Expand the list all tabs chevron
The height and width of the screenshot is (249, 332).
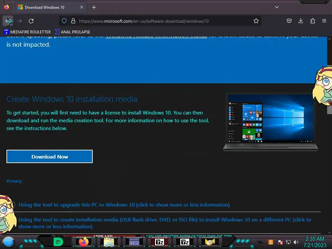(x=277, y=7)
